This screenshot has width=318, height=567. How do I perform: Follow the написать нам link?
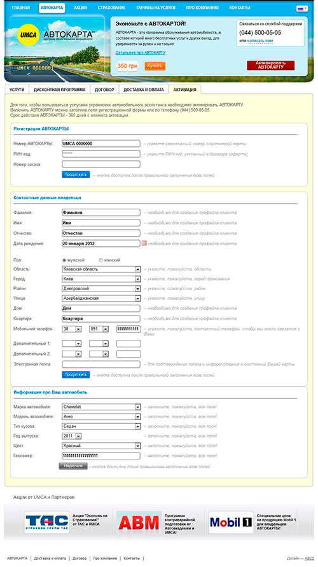point(260,41)
